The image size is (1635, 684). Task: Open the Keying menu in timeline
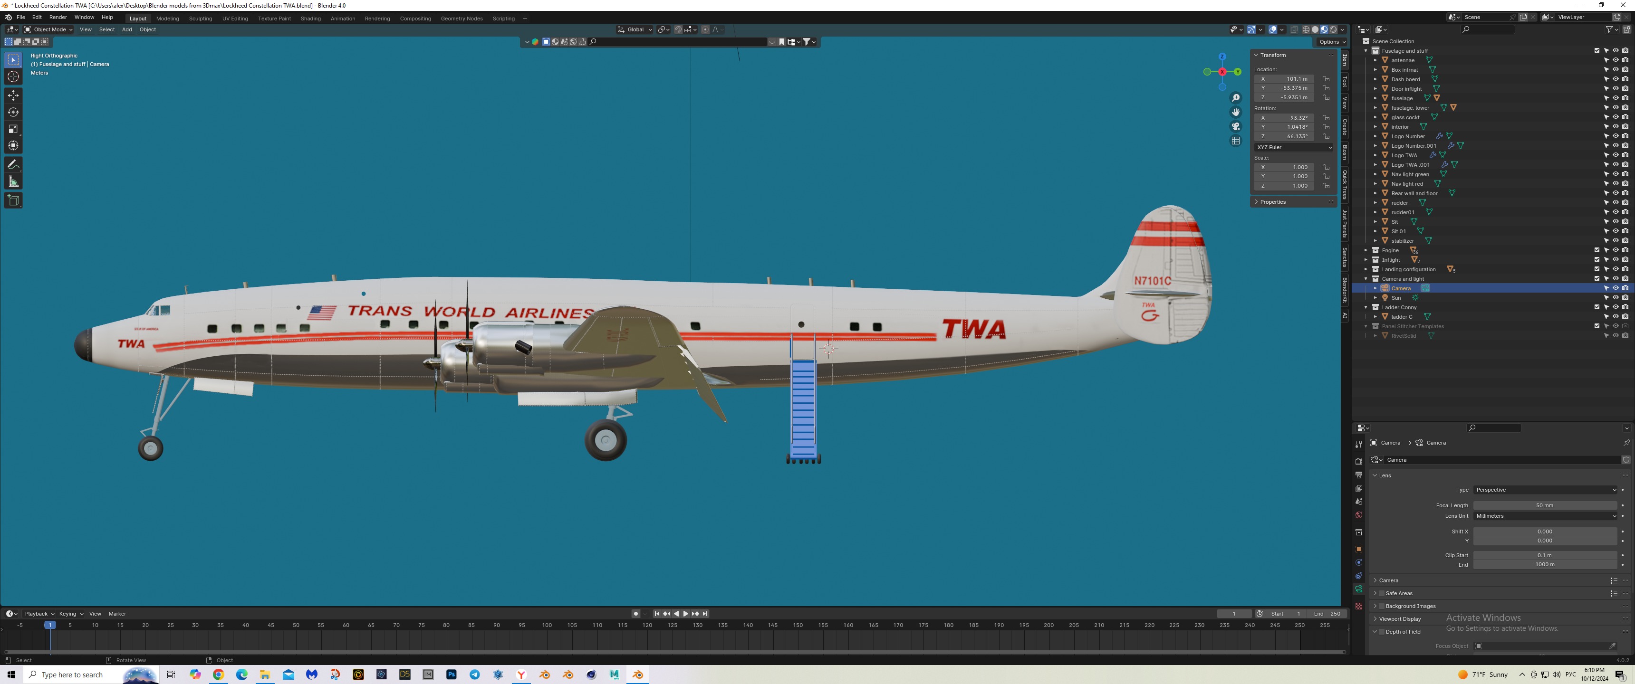[70, 614]
